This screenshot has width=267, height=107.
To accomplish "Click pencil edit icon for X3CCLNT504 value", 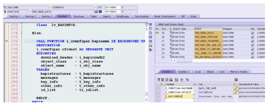I will [x=236, y=92].
